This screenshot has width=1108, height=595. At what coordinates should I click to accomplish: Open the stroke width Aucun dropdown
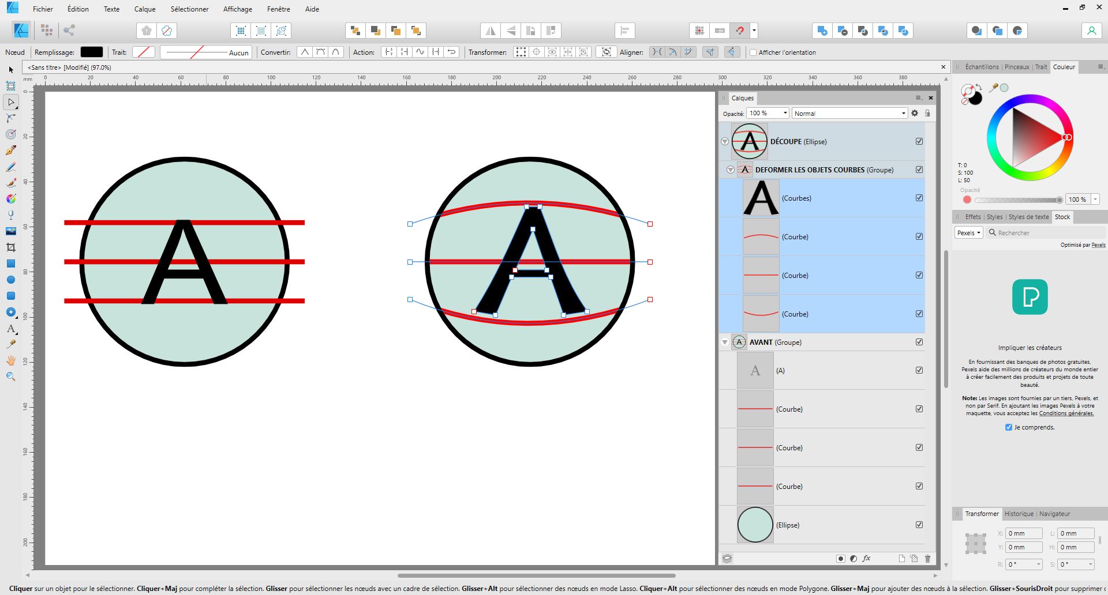205,52
